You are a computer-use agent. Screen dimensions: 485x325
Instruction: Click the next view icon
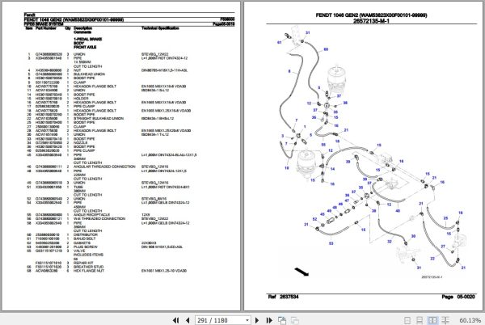click(x=295, y=320)
